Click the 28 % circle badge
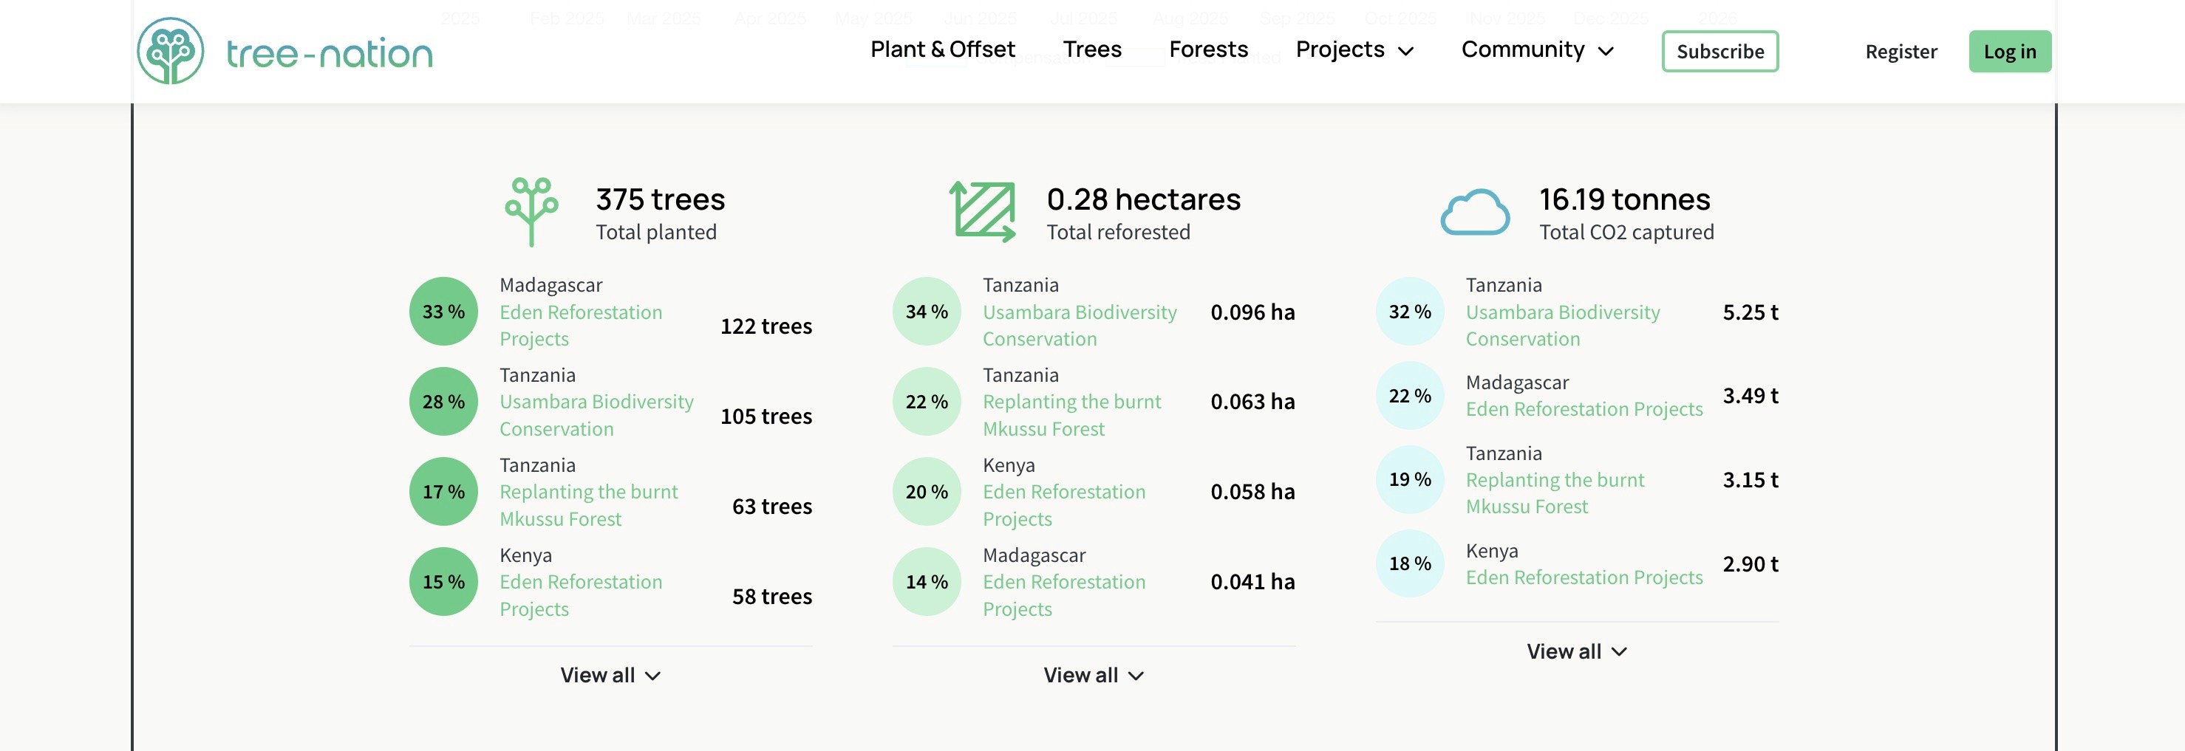Screen dimensions: 2185x751 coord(443,402)
